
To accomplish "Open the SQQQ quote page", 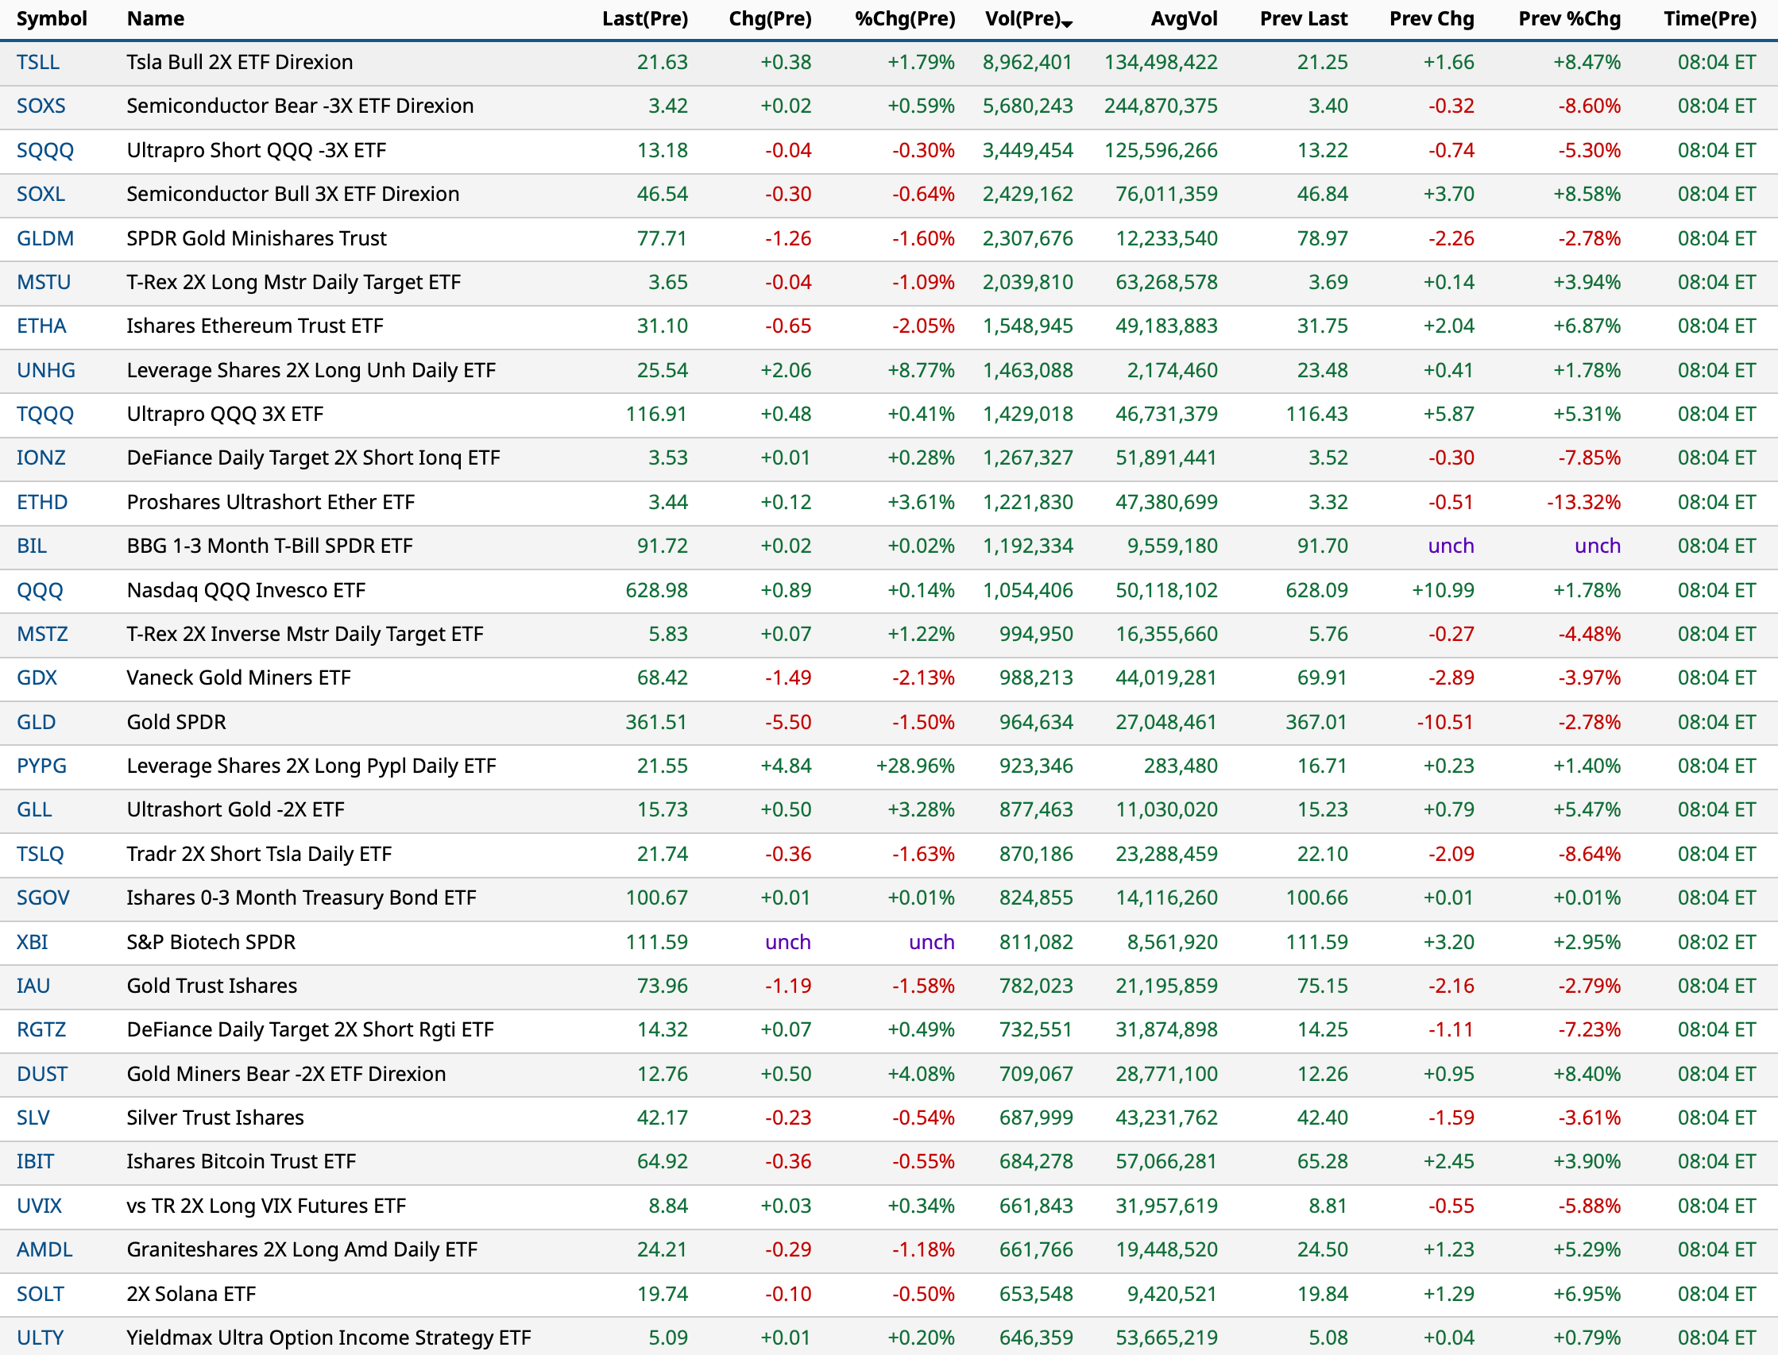I will (45, 150).
